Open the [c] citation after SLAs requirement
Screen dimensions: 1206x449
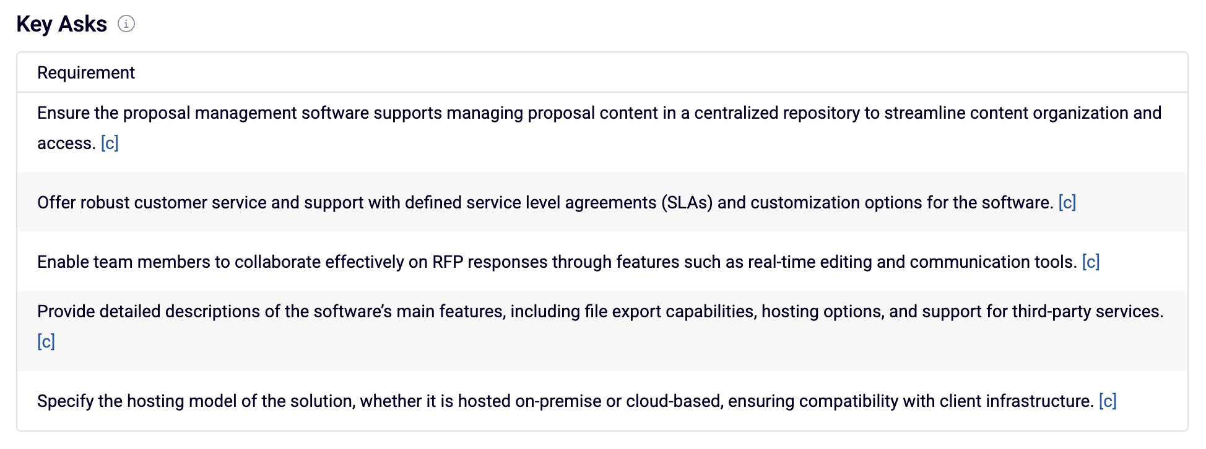pos(1067,203)
